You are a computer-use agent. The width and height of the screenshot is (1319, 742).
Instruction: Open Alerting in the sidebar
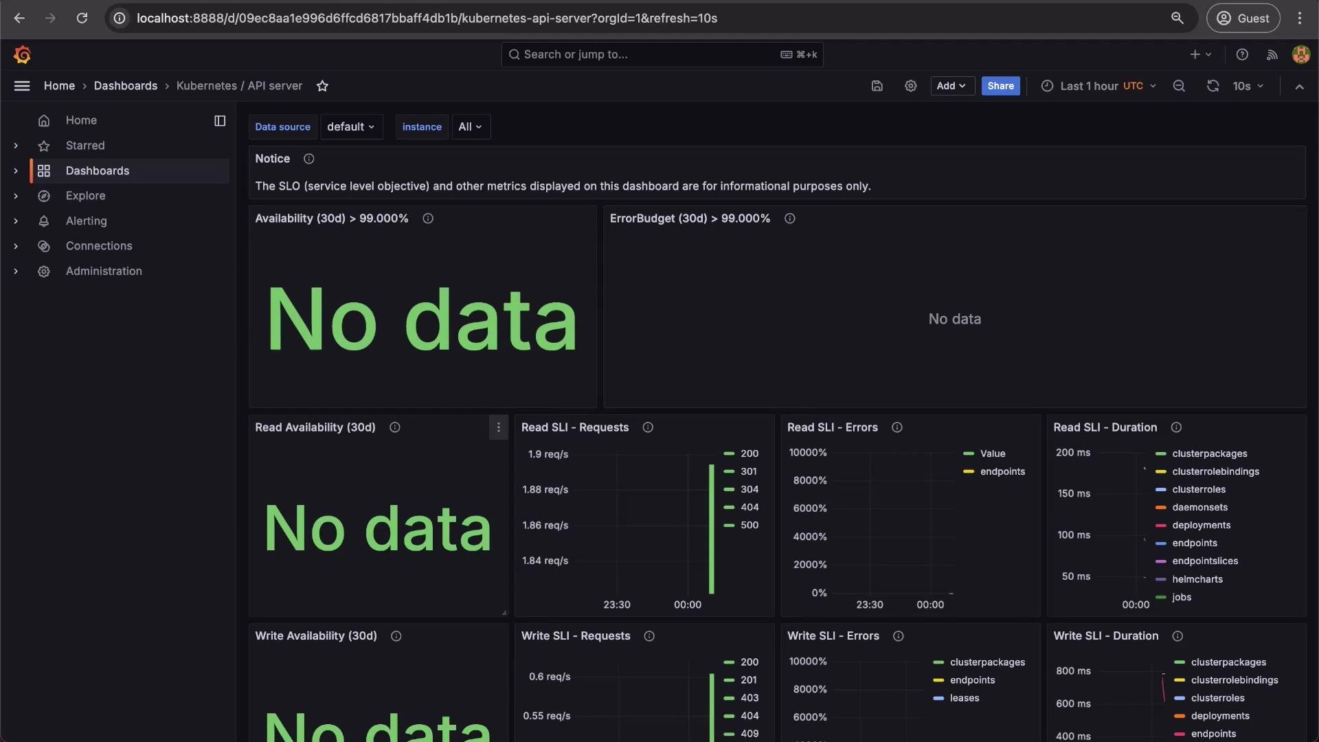point(86,221)
